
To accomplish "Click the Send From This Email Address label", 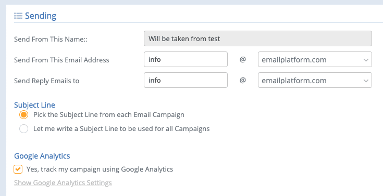I will (61, 60).
